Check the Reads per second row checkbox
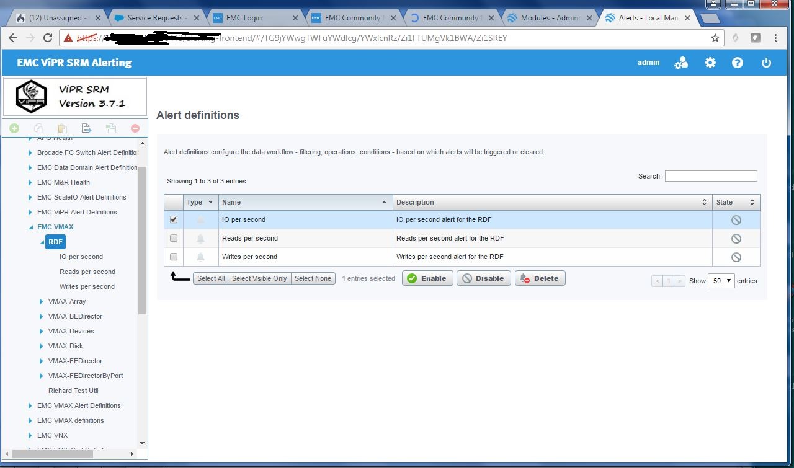The height and width of the screenshot is (468, 794). pos(174,238)
